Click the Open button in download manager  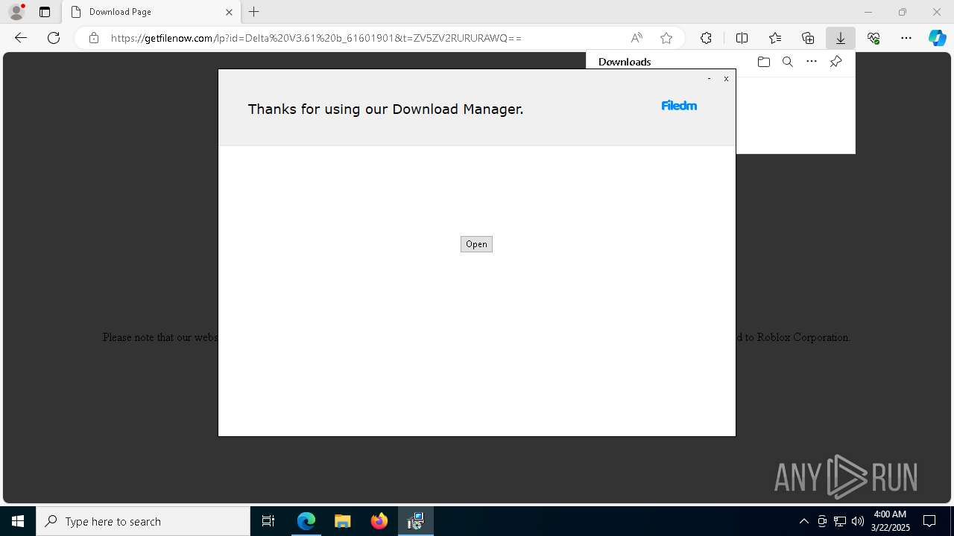point(476,244)
